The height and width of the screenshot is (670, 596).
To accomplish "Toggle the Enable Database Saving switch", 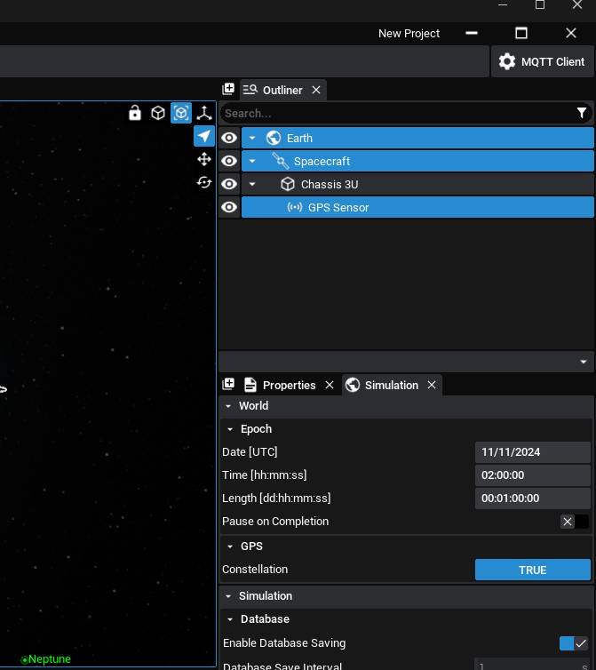I will 574,643.
